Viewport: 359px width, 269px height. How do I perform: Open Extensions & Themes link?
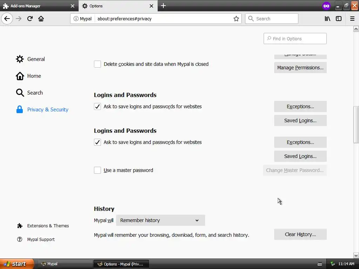click(x=48, y=226)
